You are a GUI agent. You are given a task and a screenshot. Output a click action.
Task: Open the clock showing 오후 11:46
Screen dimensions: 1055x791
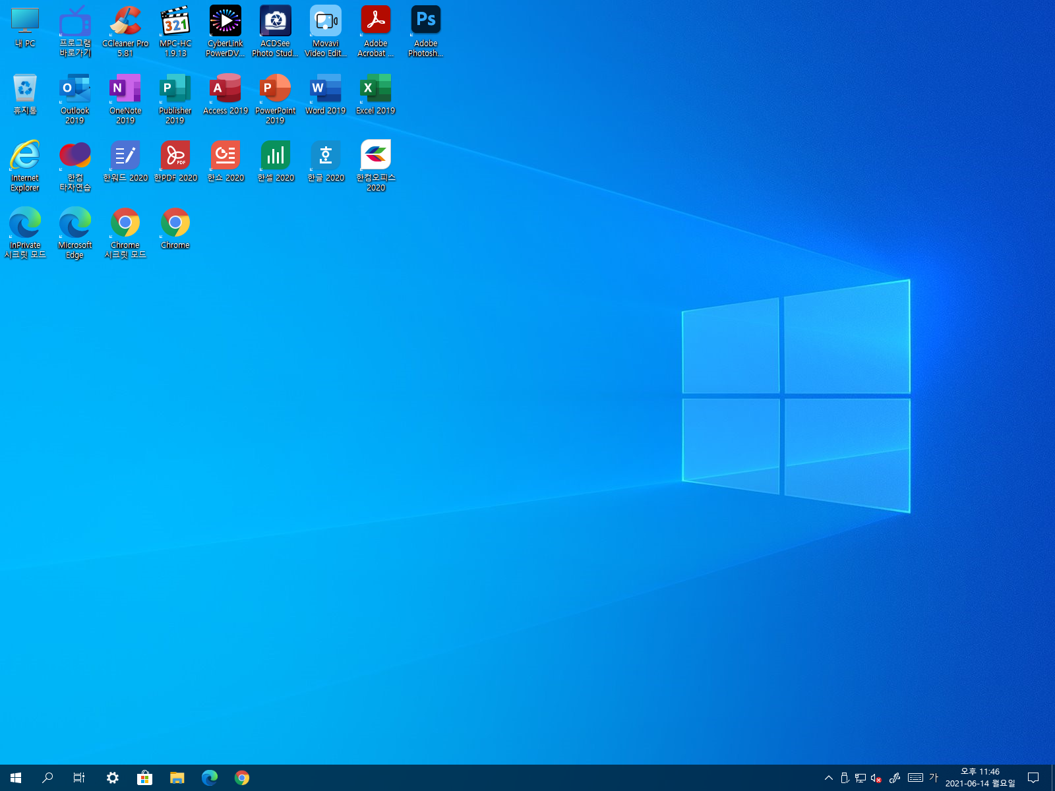980,778
